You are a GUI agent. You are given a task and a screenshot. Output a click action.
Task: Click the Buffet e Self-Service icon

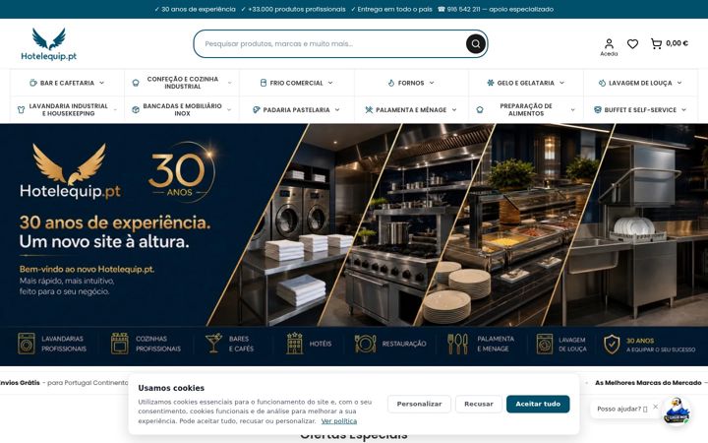click(598, 110)
